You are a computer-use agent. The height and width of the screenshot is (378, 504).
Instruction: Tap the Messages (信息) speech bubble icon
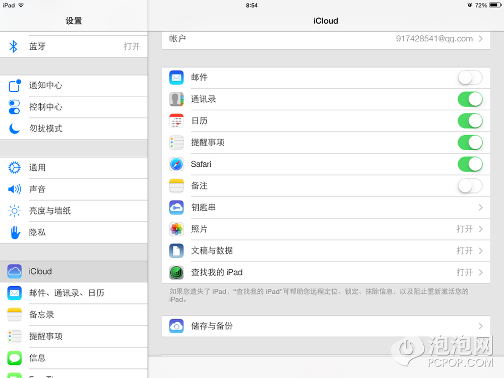tap(15, 358)
